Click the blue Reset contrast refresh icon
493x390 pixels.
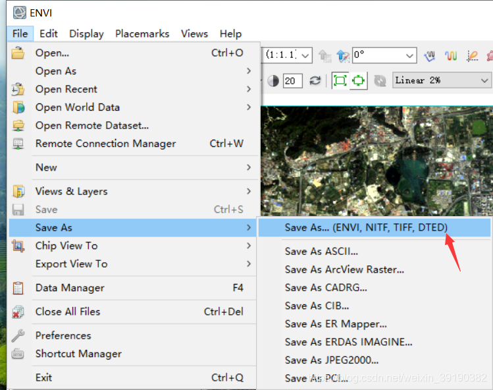coord(315,81)
